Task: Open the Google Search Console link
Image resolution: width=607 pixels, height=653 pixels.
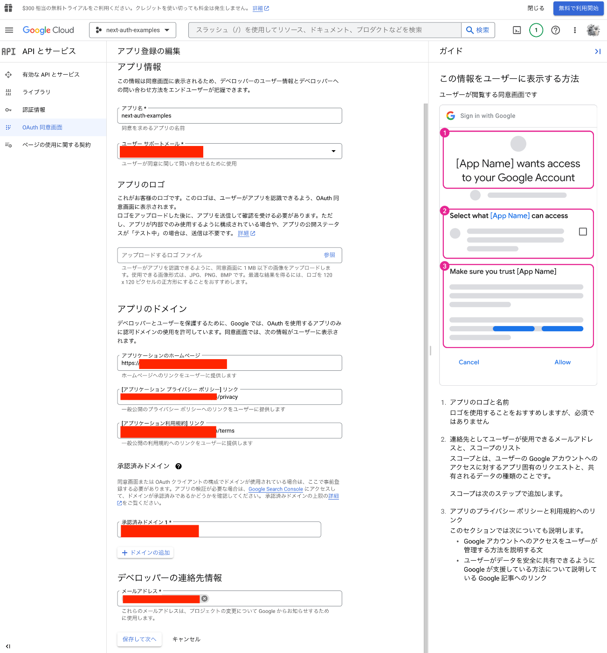Action: 276,489
